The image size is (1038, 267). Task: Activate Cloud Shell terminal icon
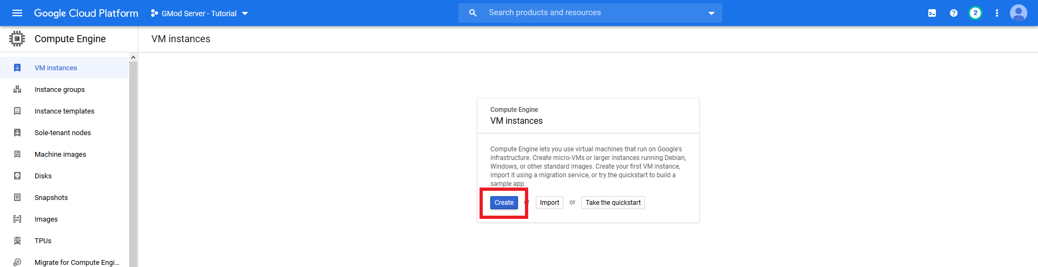(x=932, y=13)
